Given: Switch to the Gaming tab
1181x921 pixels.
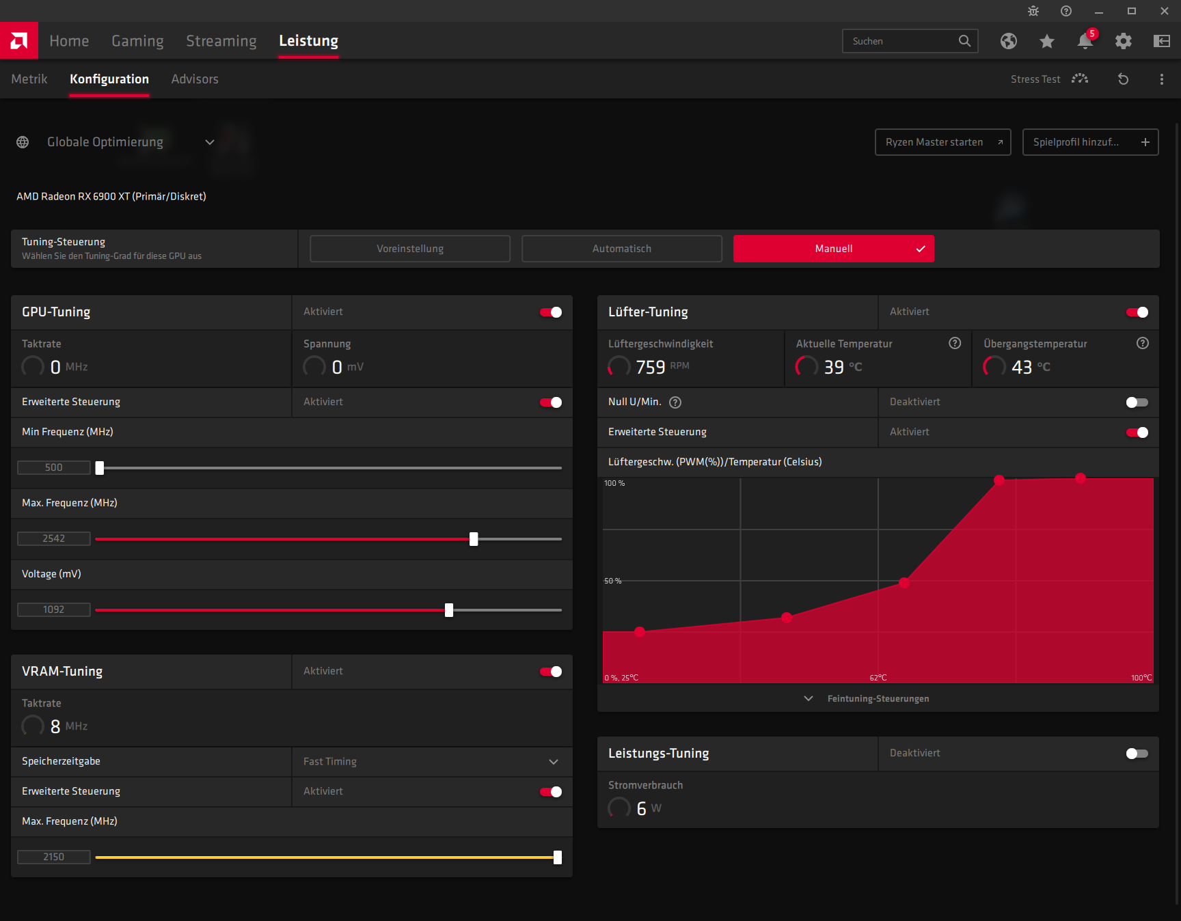Looking at the screenshot, I should click(137, 41).
